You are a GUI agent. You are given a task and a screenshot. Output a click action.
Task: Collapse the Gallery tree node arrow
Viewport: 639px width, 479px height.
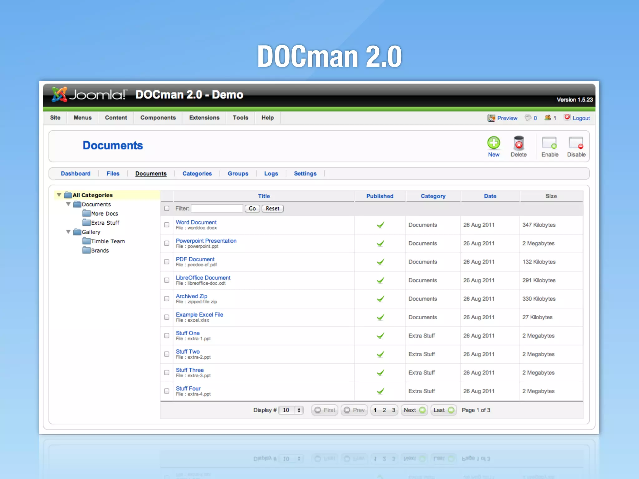pos(68,232)
